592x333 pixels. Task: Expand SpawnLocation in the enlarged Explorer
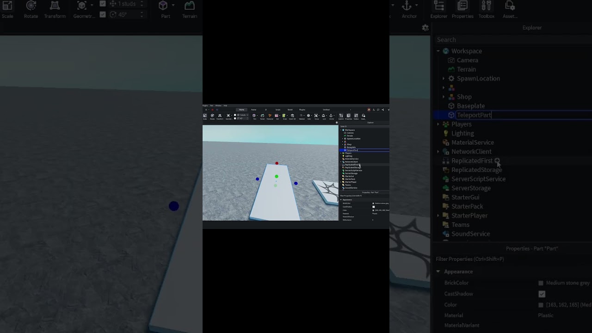coord(444,79)
